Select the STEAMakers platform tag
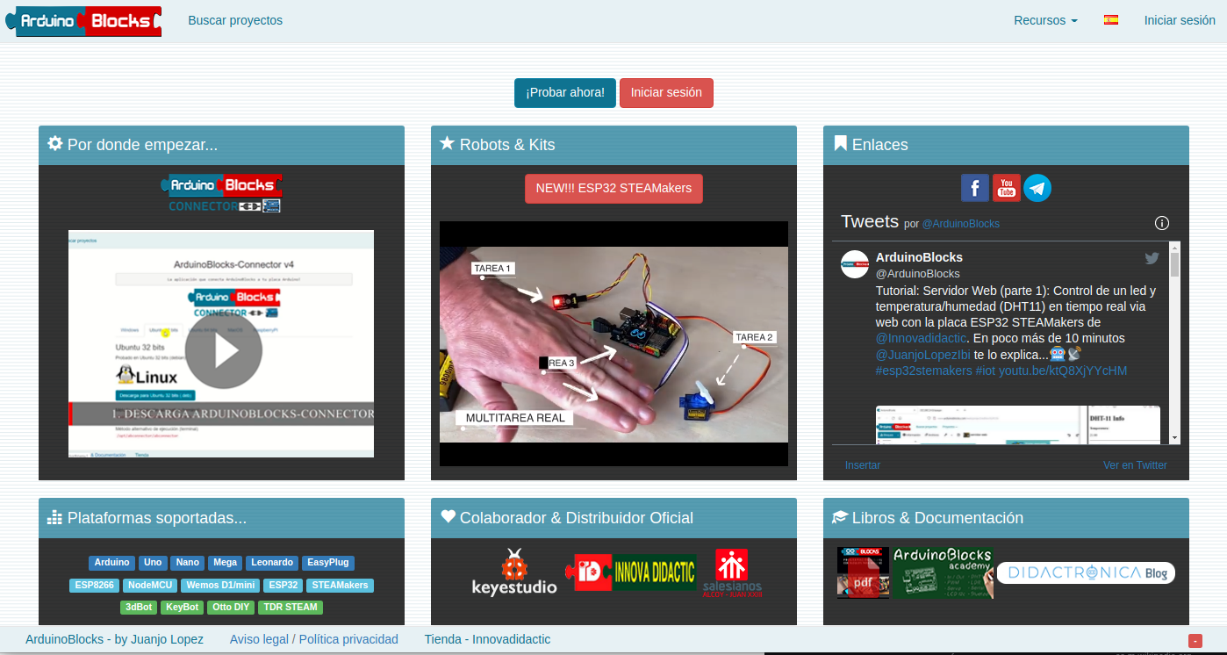 coord(340,585)
